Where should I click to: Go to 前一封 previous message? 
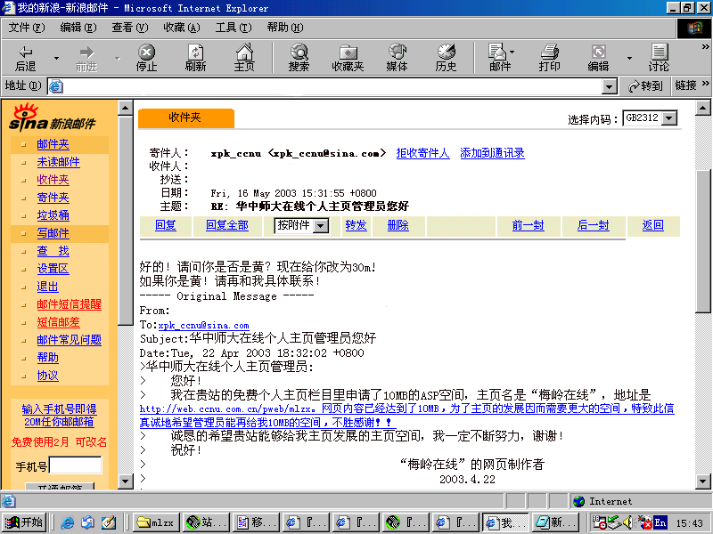(x=528, y=225)
